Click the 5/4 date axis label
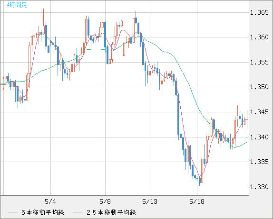 [50, 201]
